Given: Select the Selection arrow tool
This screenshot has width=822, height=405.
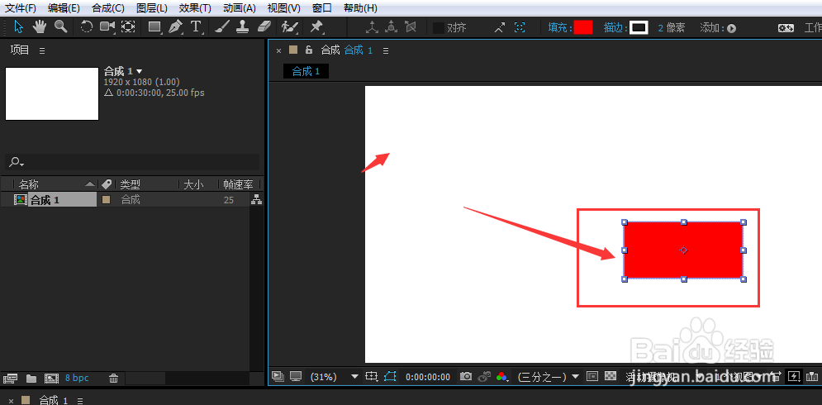Looking at the screenshot, I should tap(18, 26).
